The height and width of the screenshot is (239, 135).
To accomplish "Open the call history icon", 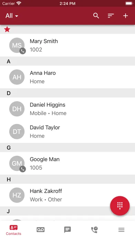I will tap(94, 230).
